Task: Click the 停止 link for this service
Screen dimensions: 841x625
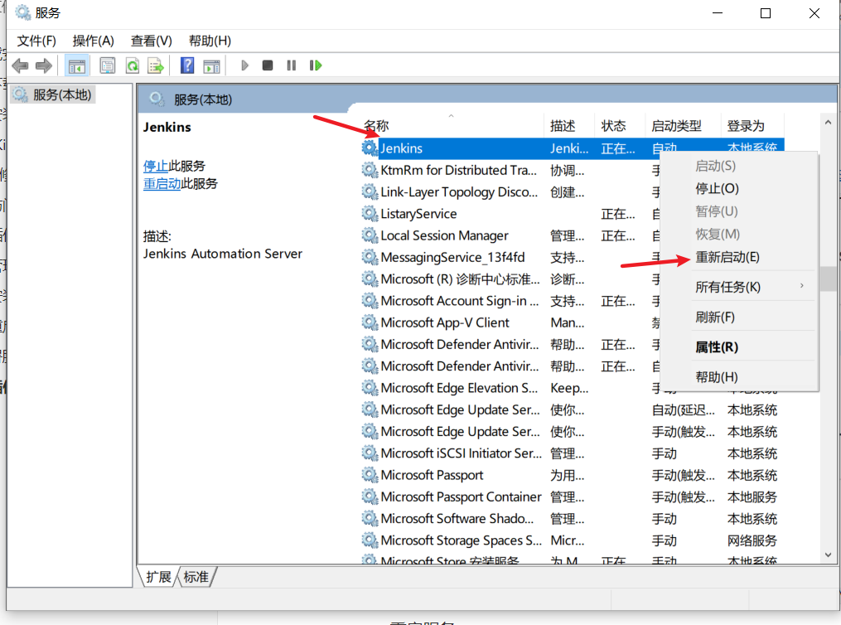Action: pos(156,166)
